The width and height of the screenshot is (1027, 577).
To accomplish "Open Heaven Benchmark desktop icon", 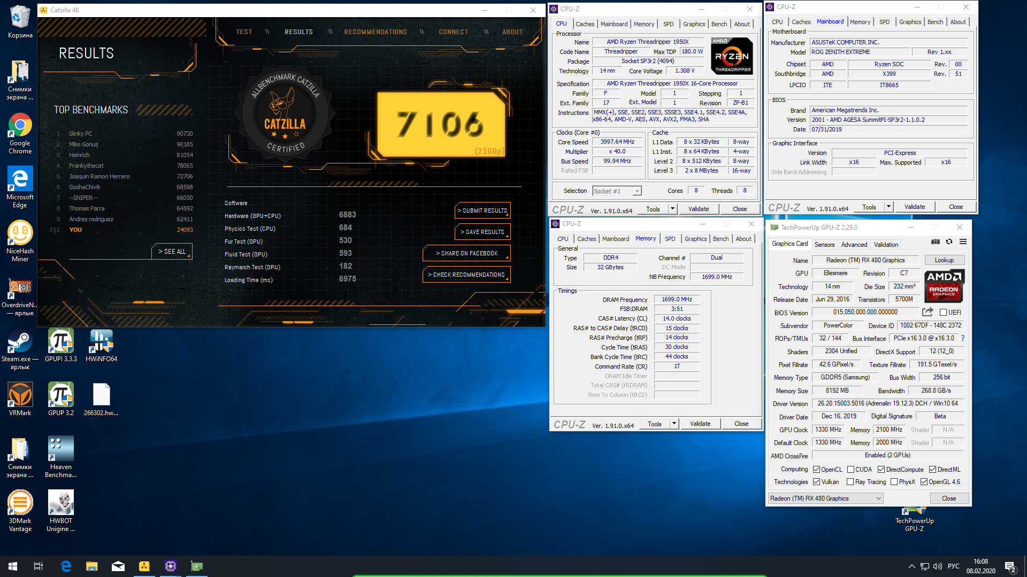I will point(61,457).
